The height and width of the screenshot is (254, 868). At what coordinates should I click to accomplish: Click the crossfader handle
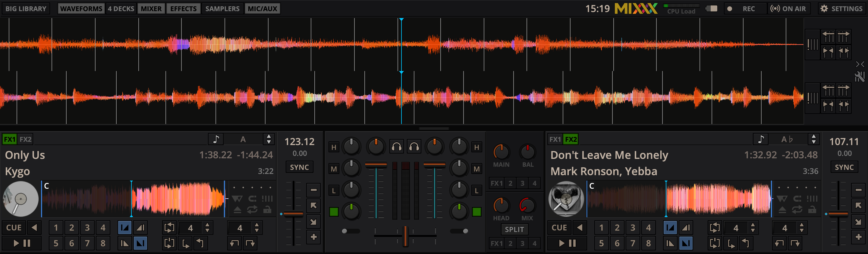click(x=405, y=236)
